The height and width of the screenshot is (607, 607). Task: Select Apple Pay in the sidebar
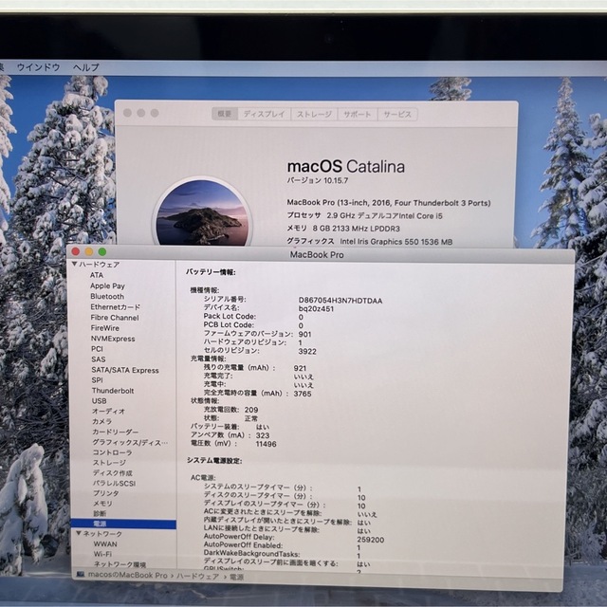coord(107,285)
